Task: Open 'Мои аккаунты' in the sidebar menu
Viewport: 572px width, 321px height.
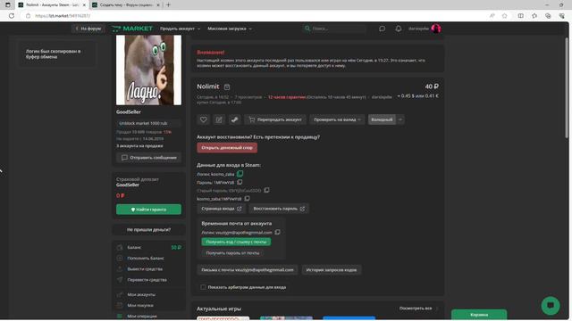Action: [141, 294]
